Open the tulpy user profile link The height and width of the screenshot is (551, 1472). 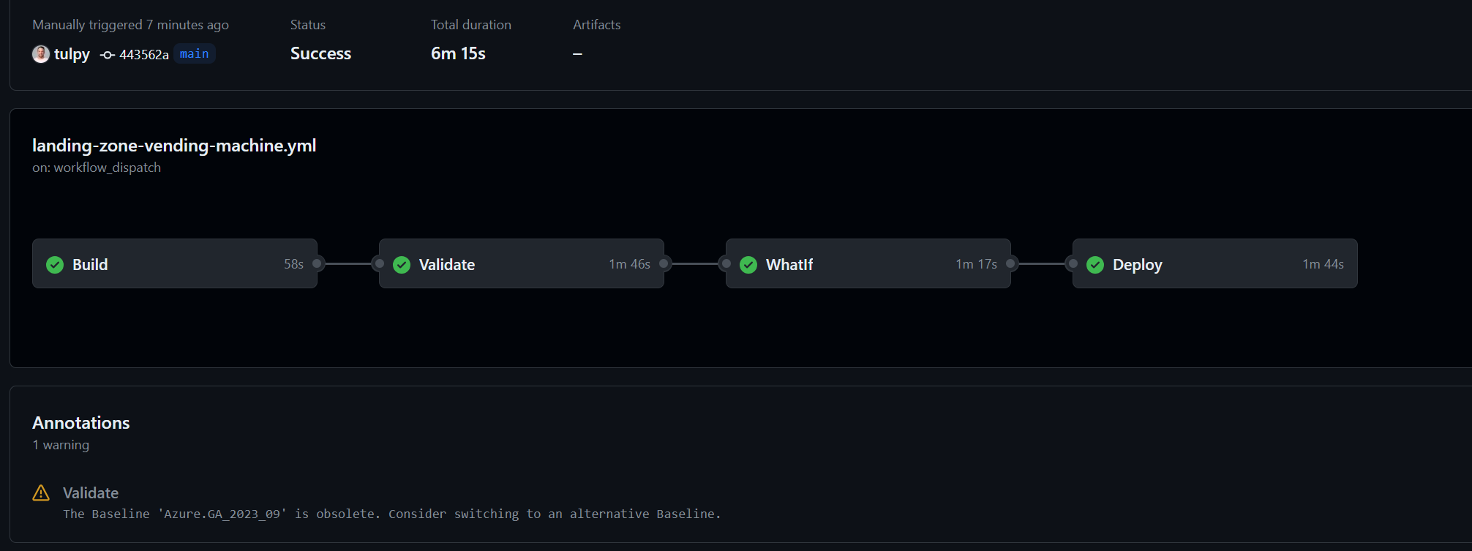[x=72, y=54]
